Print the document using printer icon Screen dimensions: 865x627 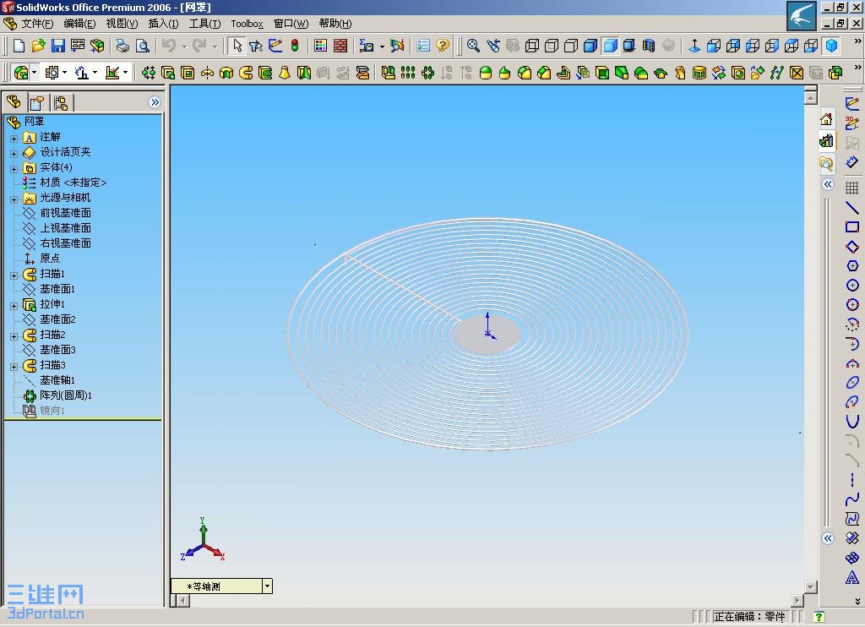[x=122, y=46]
